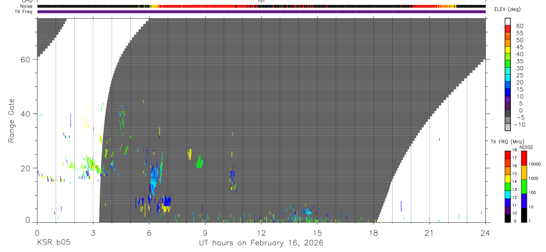Pick the purple block in TX FRQ legend

click(x=508, y=210)
